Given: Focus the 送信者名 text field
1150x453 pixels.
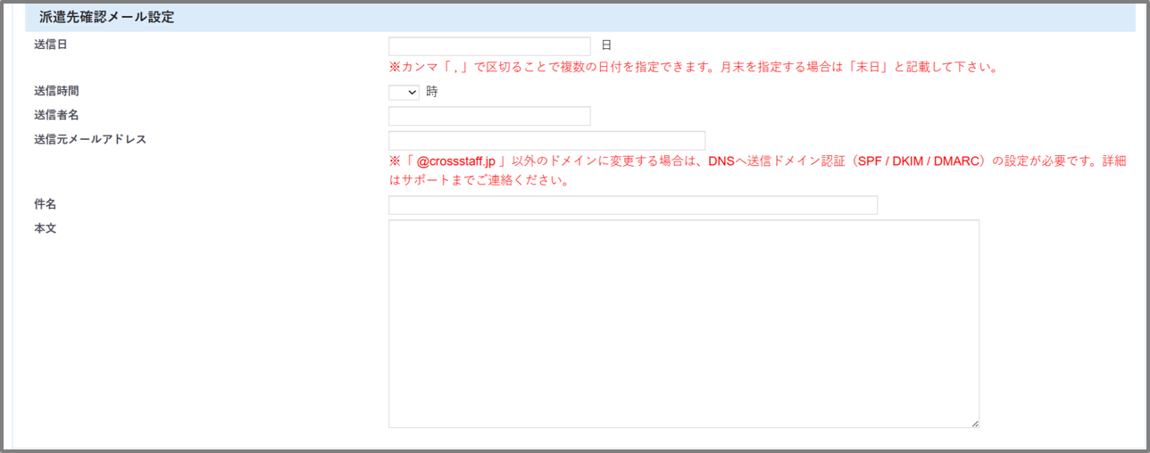Looking at the screenshot, I should (489, 116).
